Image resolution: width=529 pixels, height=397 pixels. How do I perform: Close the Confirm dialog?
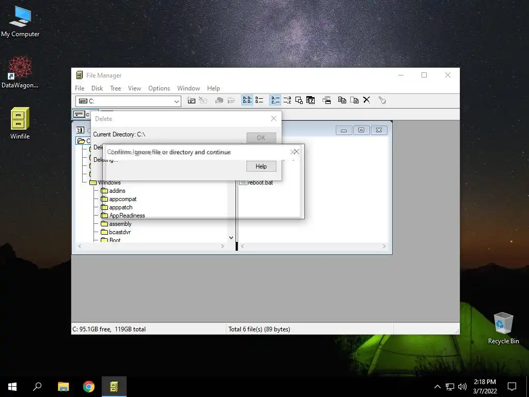[296, 151]
